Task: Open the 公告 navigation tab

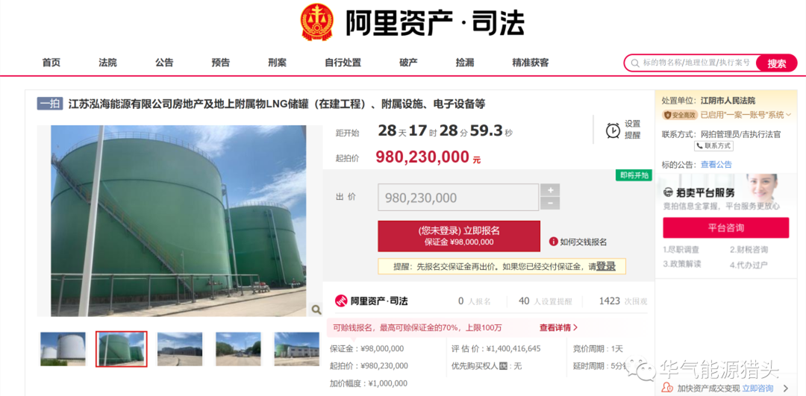Action: point(164,63)
